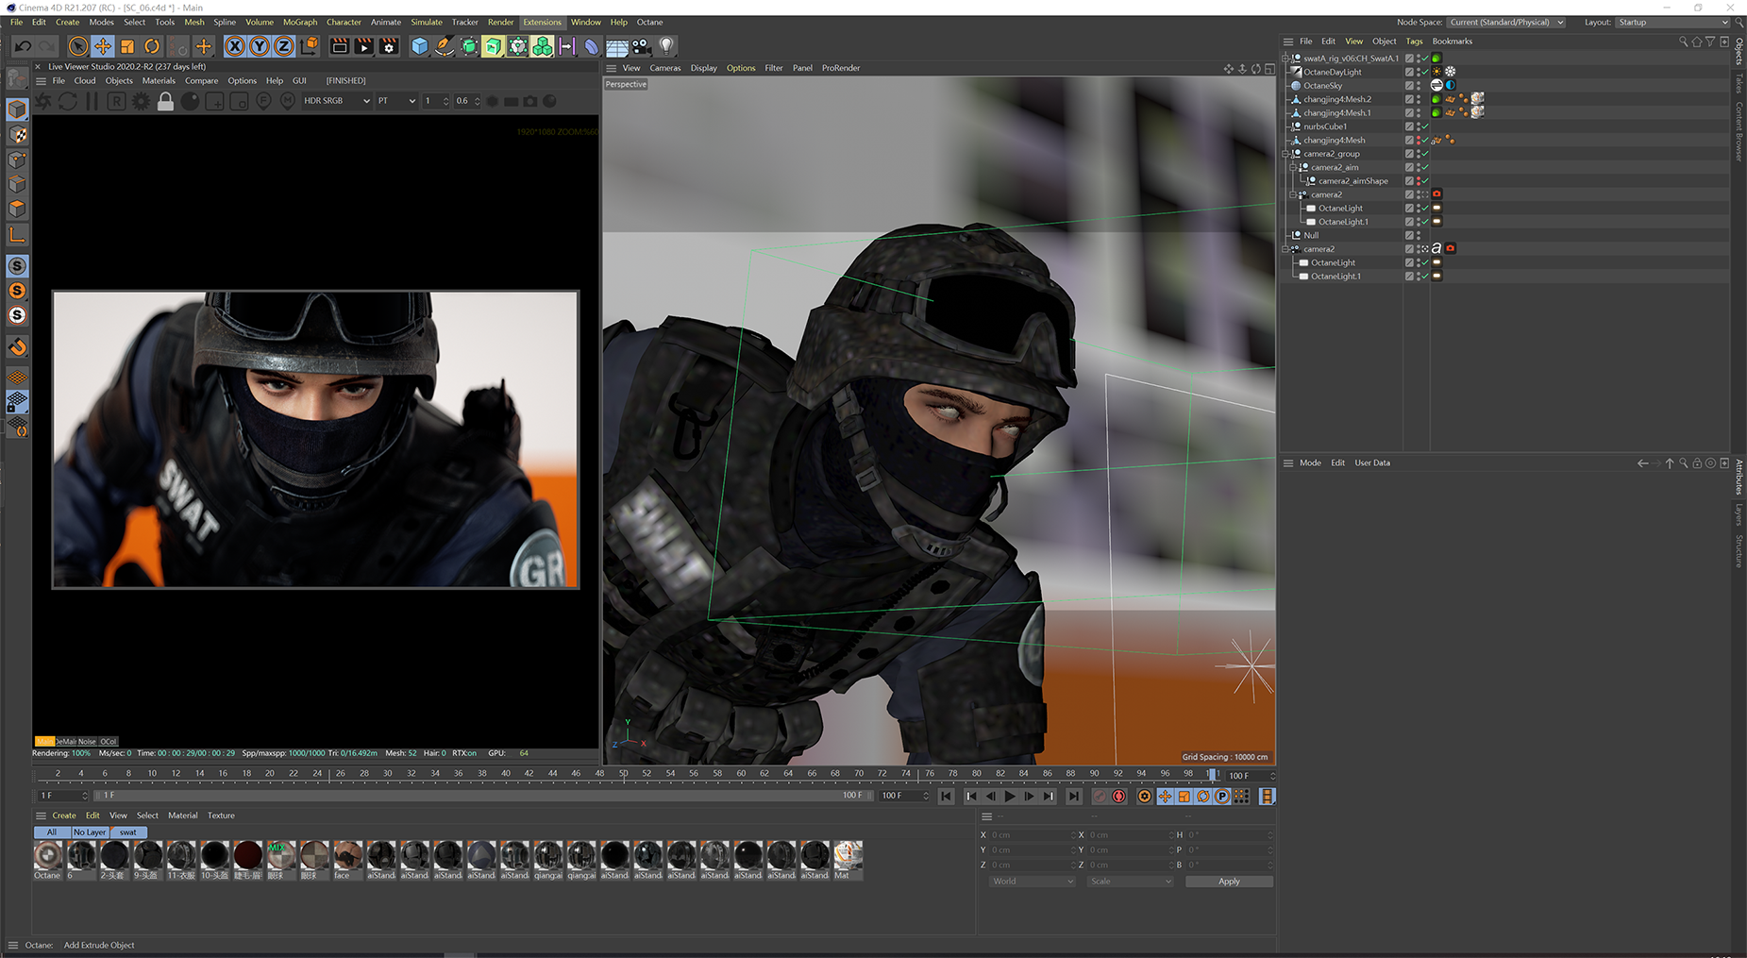Add a Light object from toolbar
Image resolution: width=1747 pixels, height=958 pixels.
click(666, 45)
